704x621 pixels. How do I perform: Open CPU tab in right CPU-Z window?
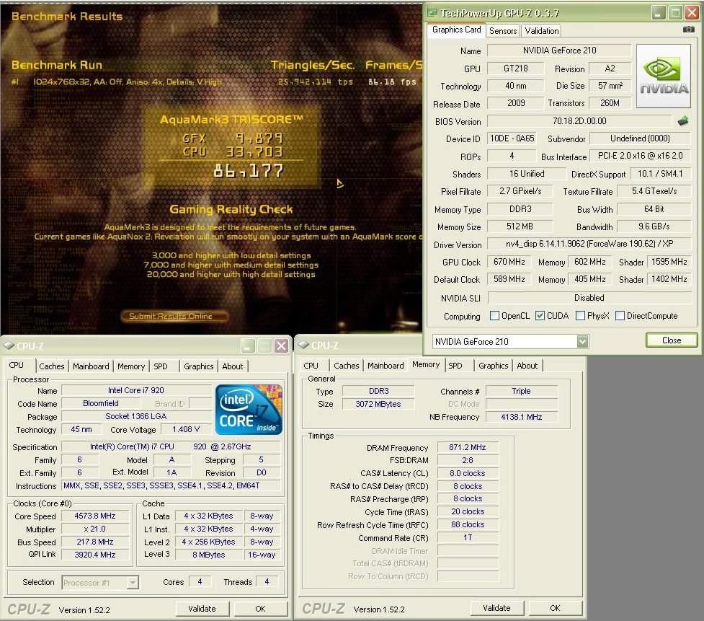[311, 366]
